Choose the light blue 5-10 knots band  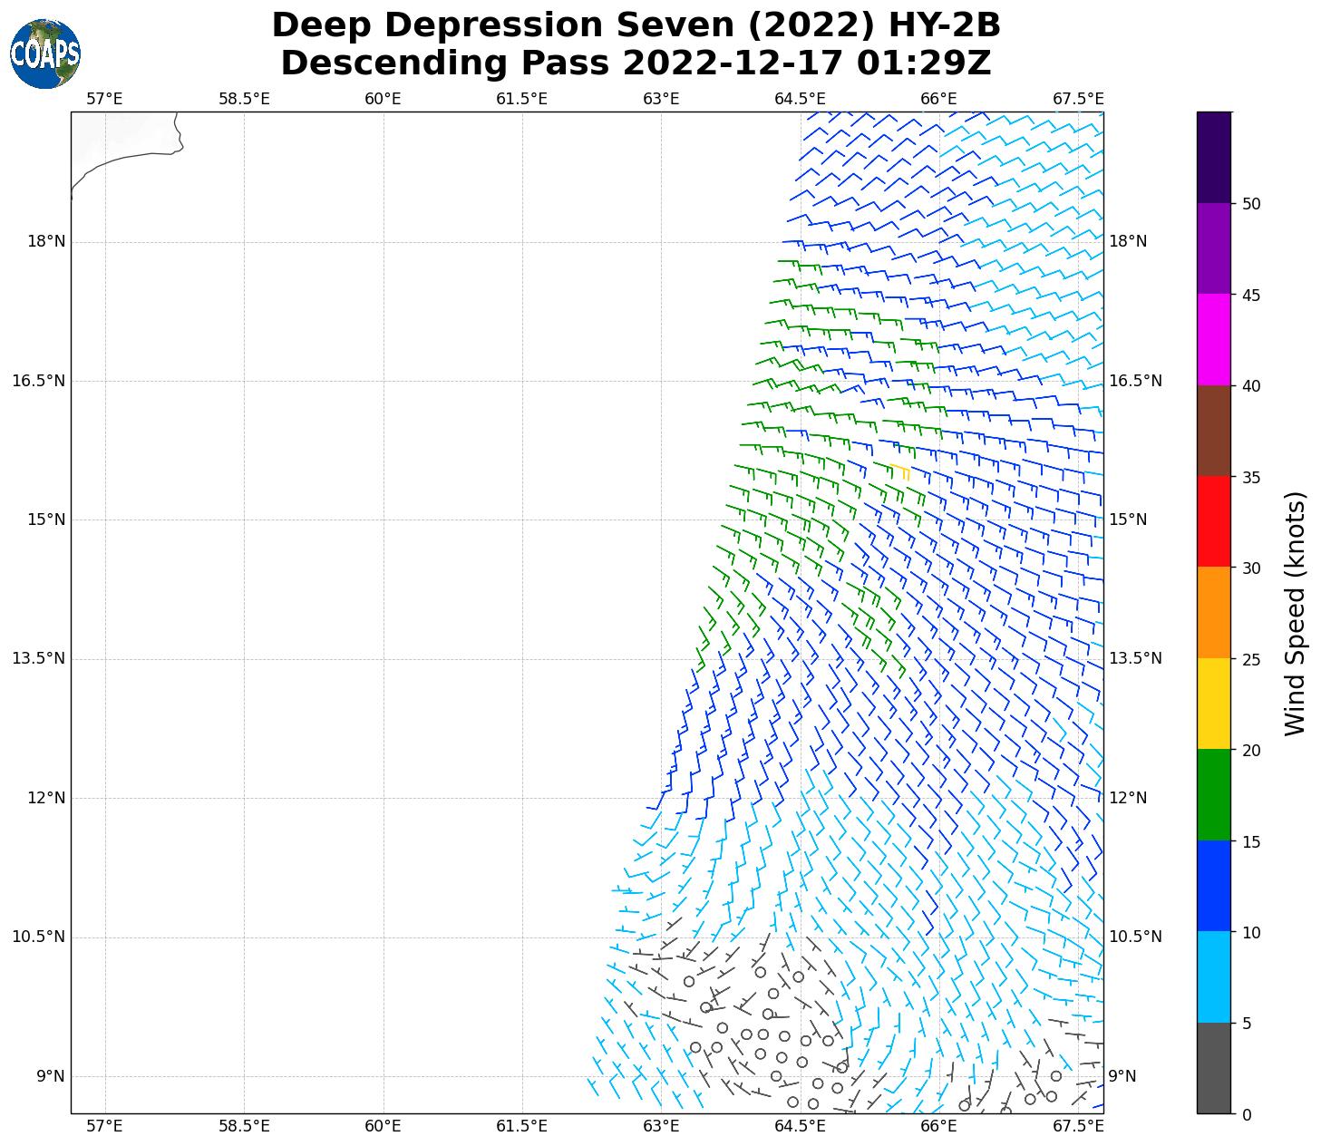1213,976
